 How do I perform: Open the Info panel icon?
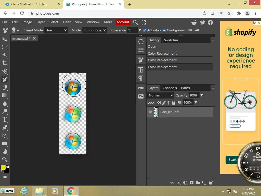141,42
